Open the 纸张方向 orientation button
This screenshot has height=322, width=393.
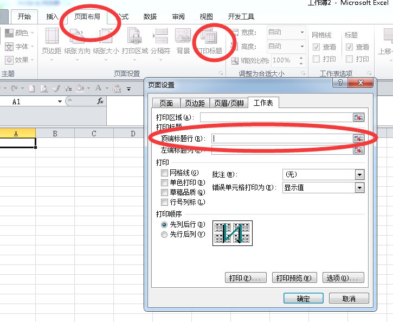[77, 44]
